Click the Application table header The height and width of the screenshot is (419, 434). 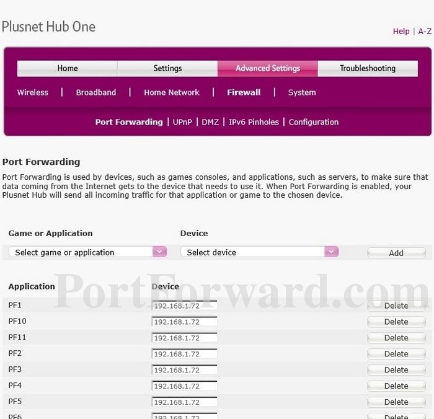tap(32, 286)
